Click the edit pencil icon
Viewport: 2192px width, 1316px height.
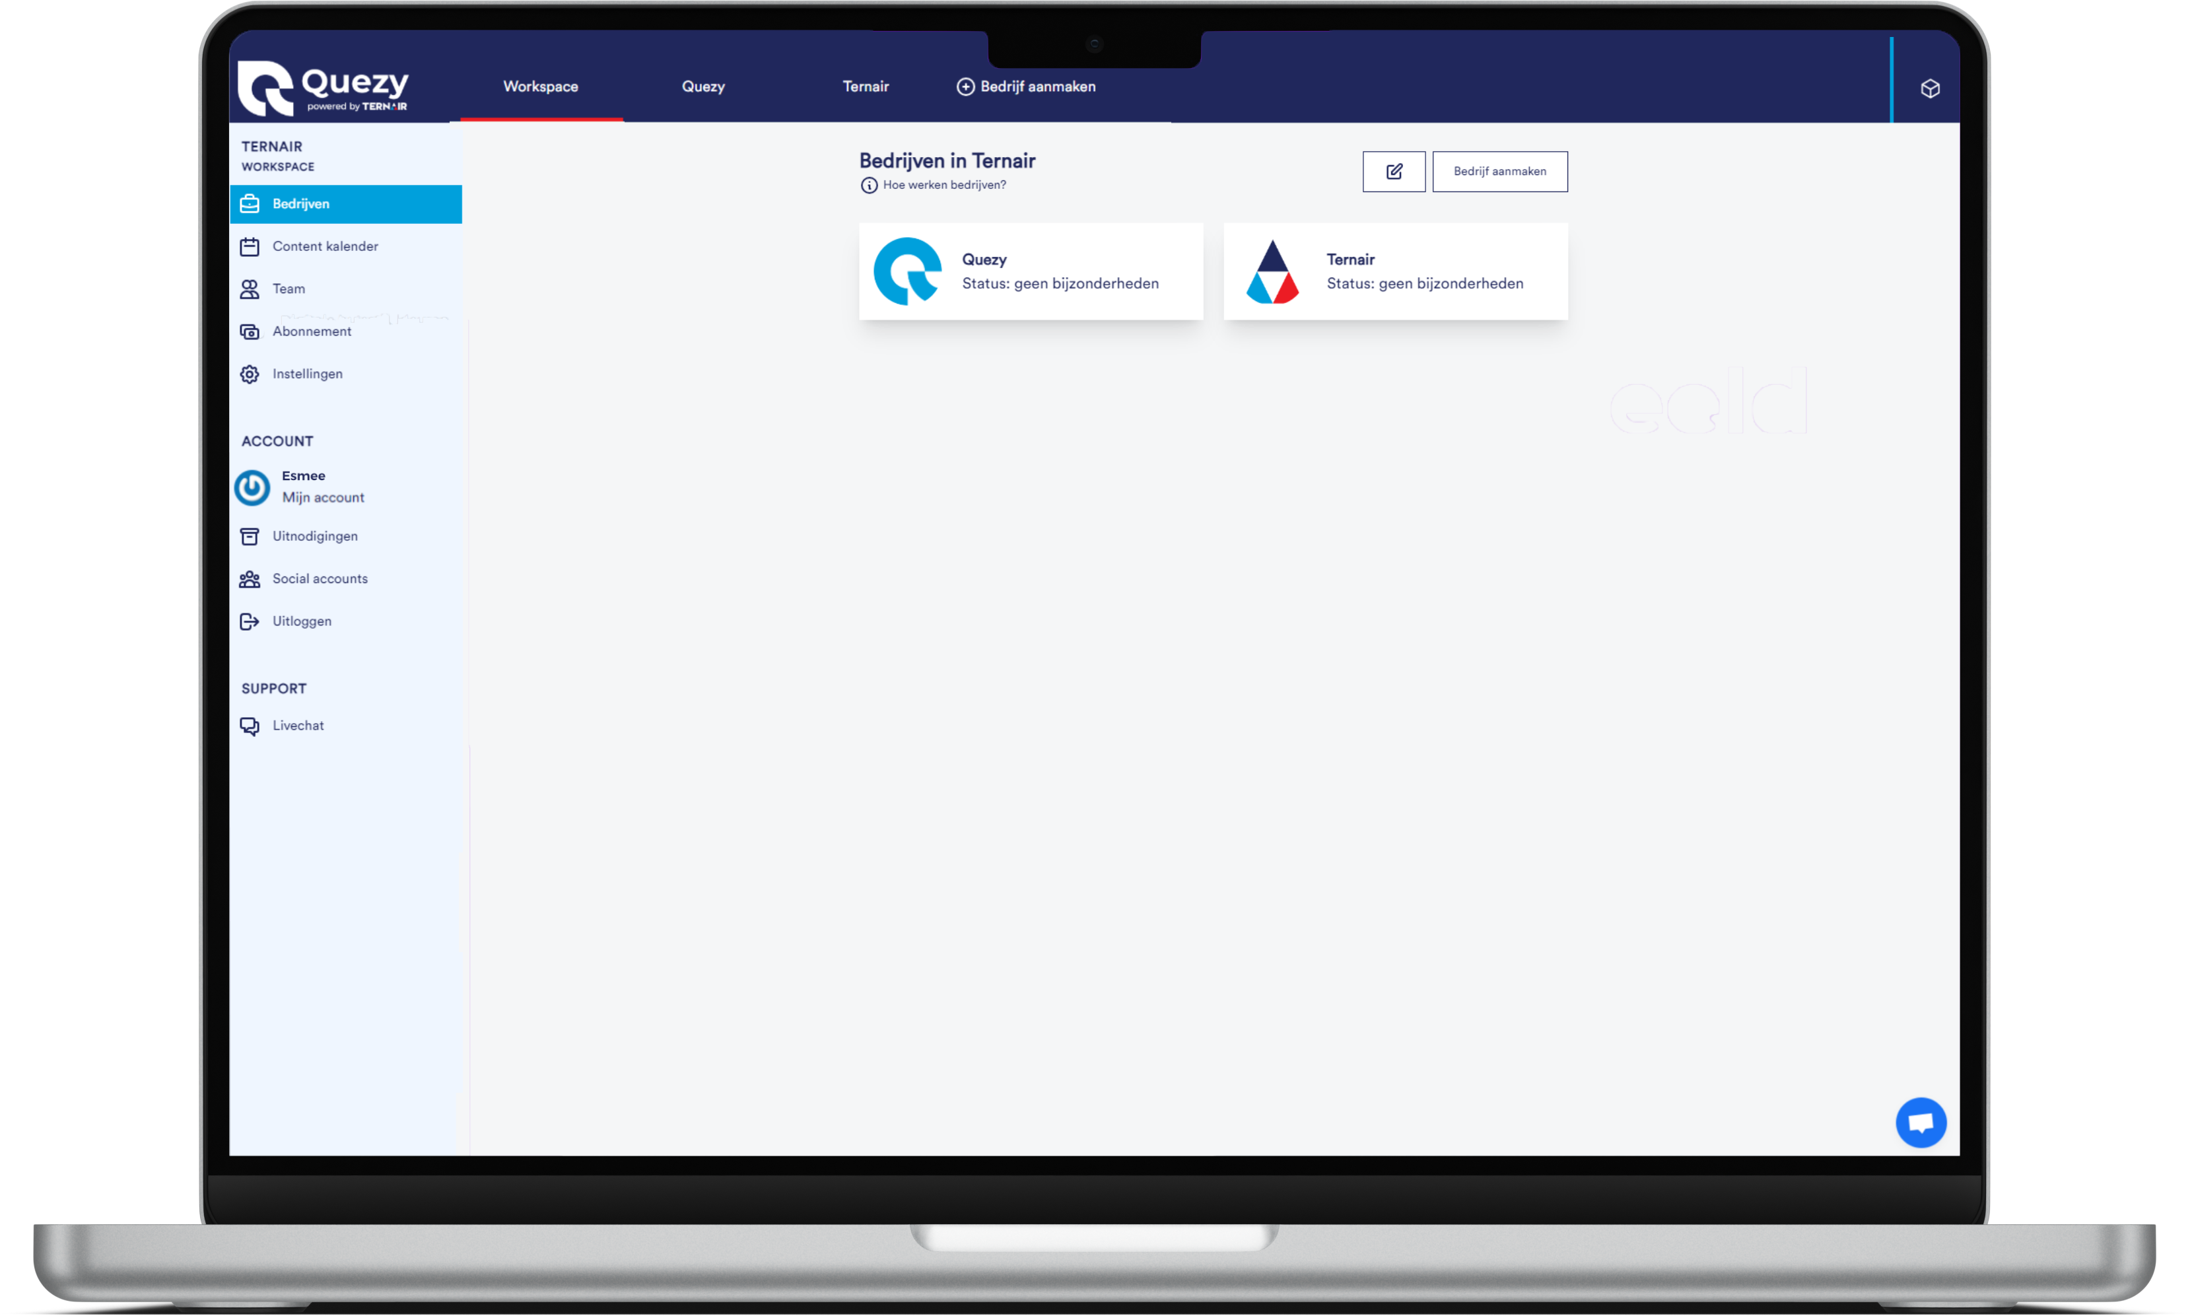(1394, 171)
